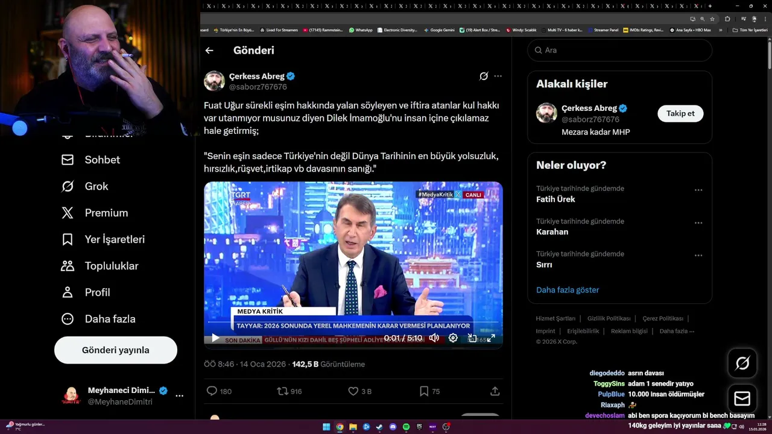Open Çerez Politikası footer link

(663, 318)
